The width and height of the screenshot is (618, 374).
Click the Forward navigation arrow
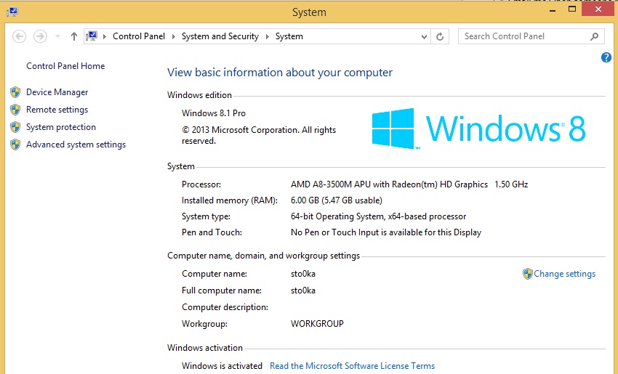[x=40, y=36]
